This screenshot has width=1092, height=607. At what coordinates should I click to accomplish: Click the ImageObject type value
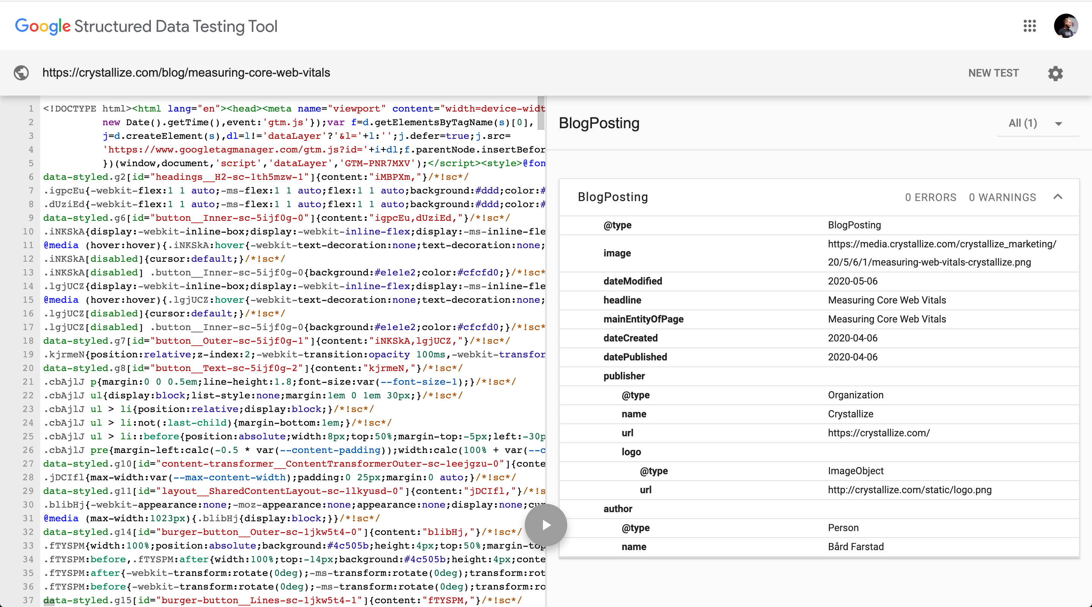point(855,471)
